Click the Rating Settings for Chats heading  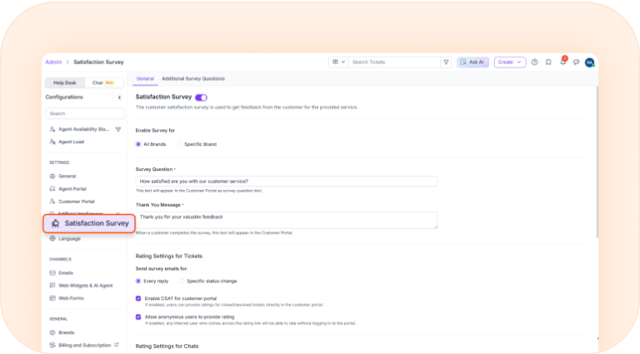tap(167, 347)
